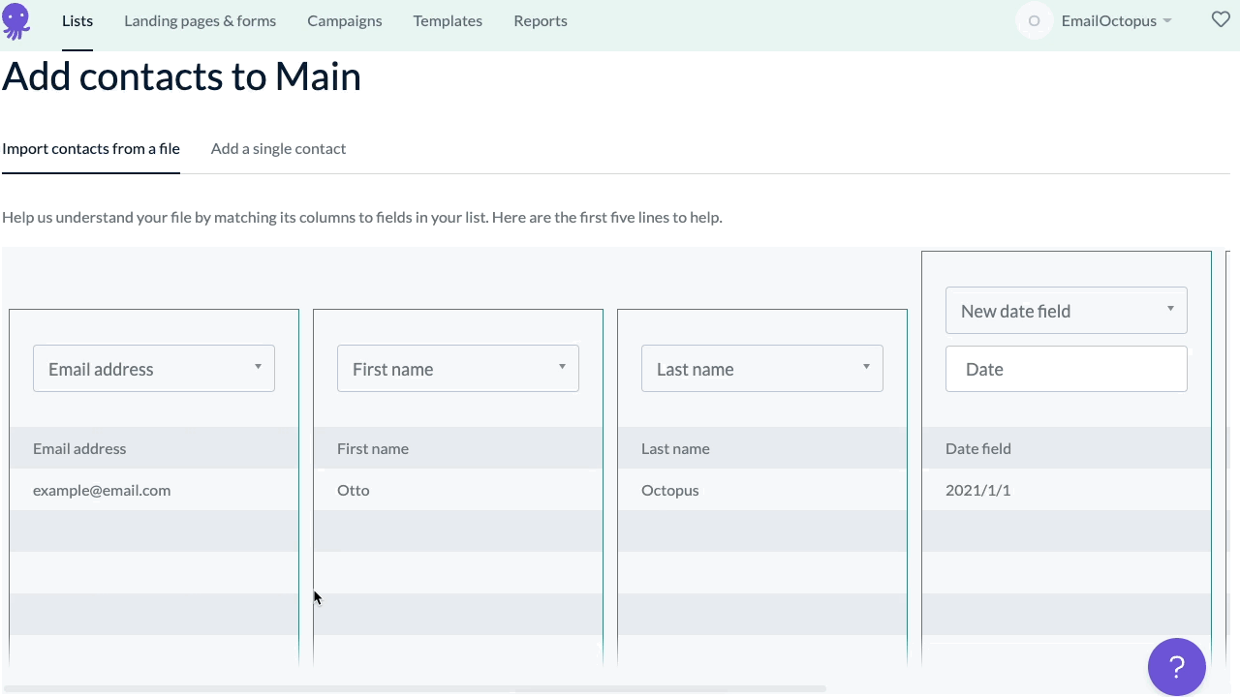
Task: Click the EmailOctopus octopus logo
Action: pos(15,21)
